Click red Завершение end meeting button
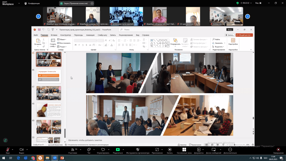The image size is (286, 161). click(278, 151)
